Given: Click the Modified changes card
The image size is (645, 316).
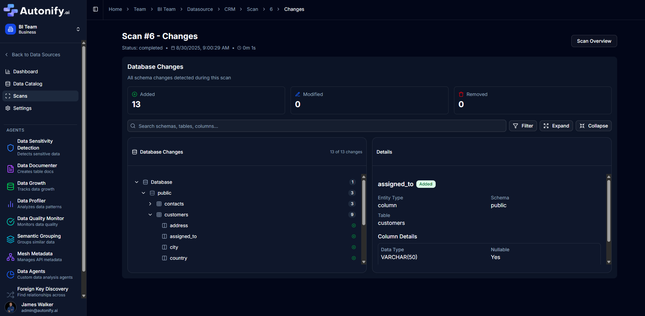Looking at the screenshot, I should pyautogui.click(x=369, y=100).
